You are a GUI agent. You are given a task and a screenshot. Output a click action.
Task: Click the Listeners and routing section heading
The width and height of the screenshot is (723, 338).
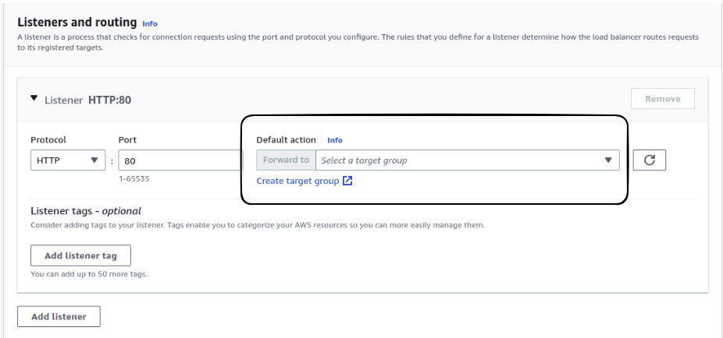77,23
